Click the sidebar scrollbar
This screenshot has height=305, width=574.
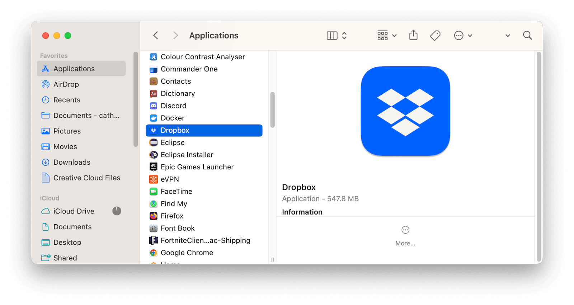[136, 99]
